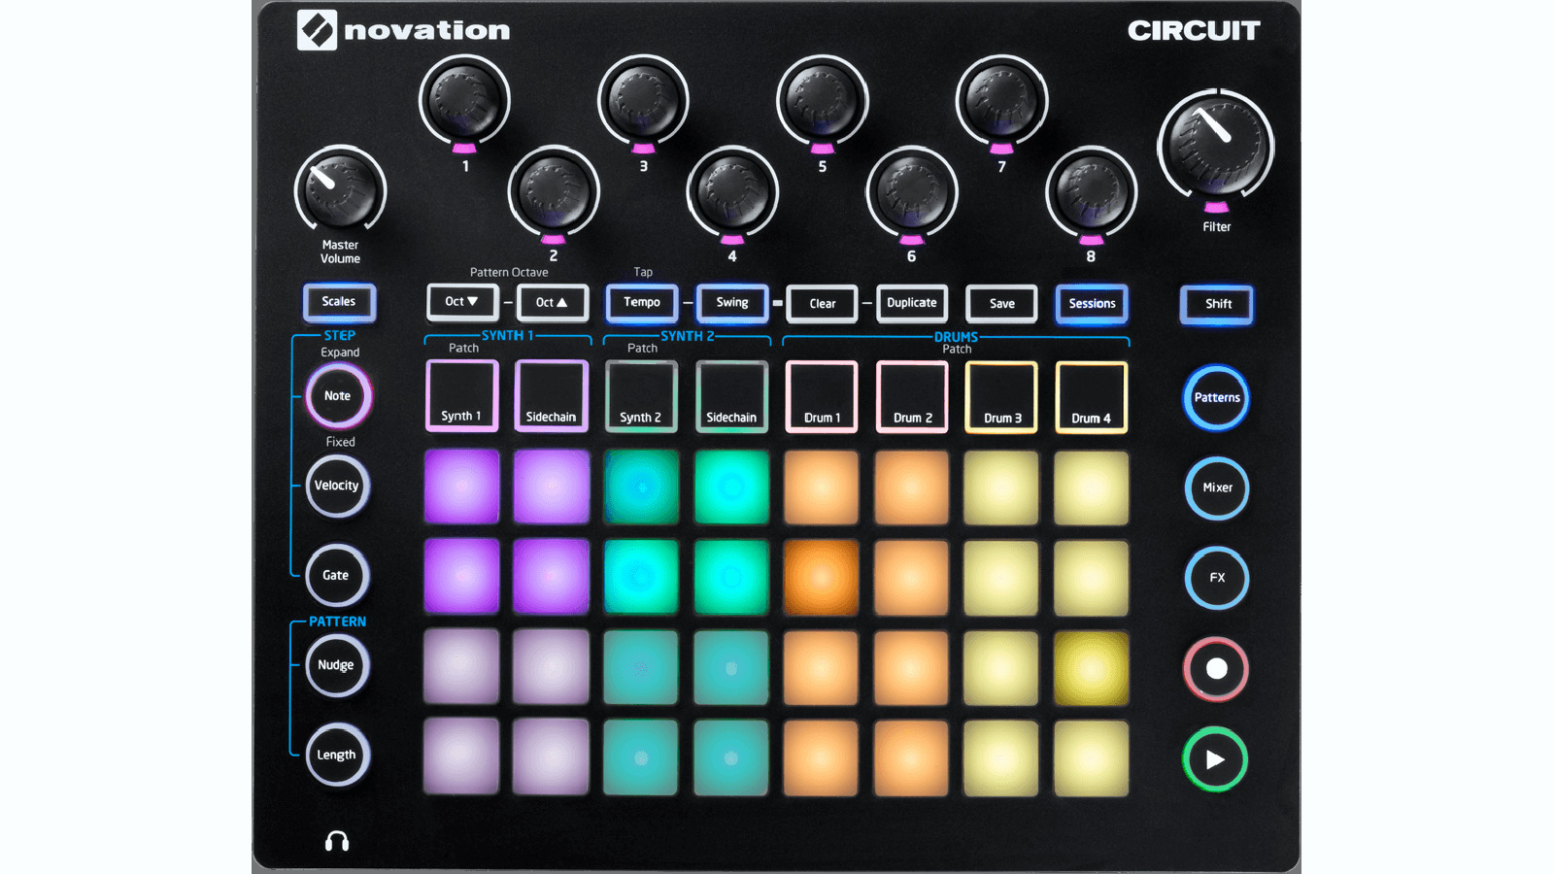Open the Scales button
This screenshot has height=874, width=1554.
(x=339, y=302)
